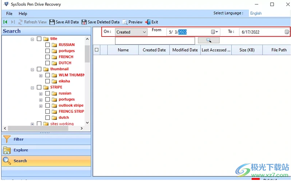The width and height of the screenshot is (293, 181).
Task: Click the To date field 6/17/2022
Action: 264,32
